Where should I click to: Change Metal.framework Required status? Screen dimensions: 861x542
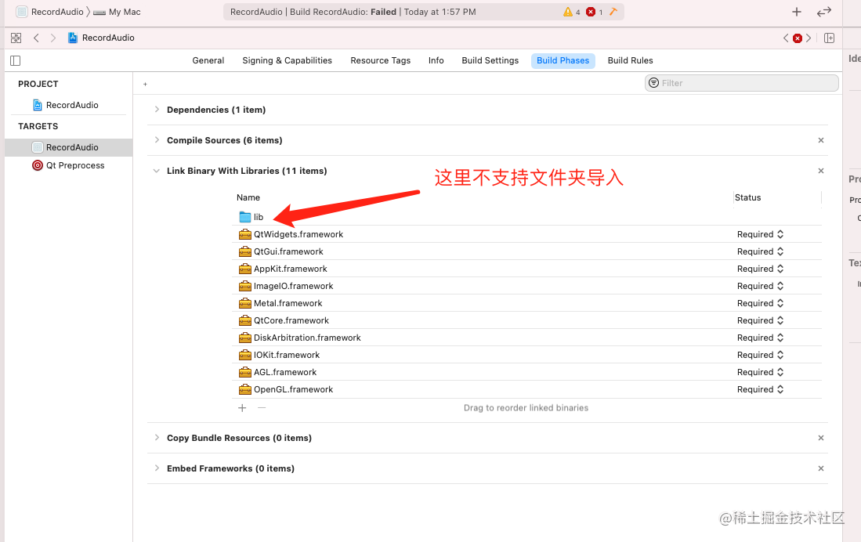point(760,303)
